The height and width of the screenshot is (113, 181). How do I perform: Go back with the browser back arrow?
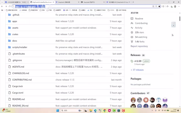click(2, 6)
